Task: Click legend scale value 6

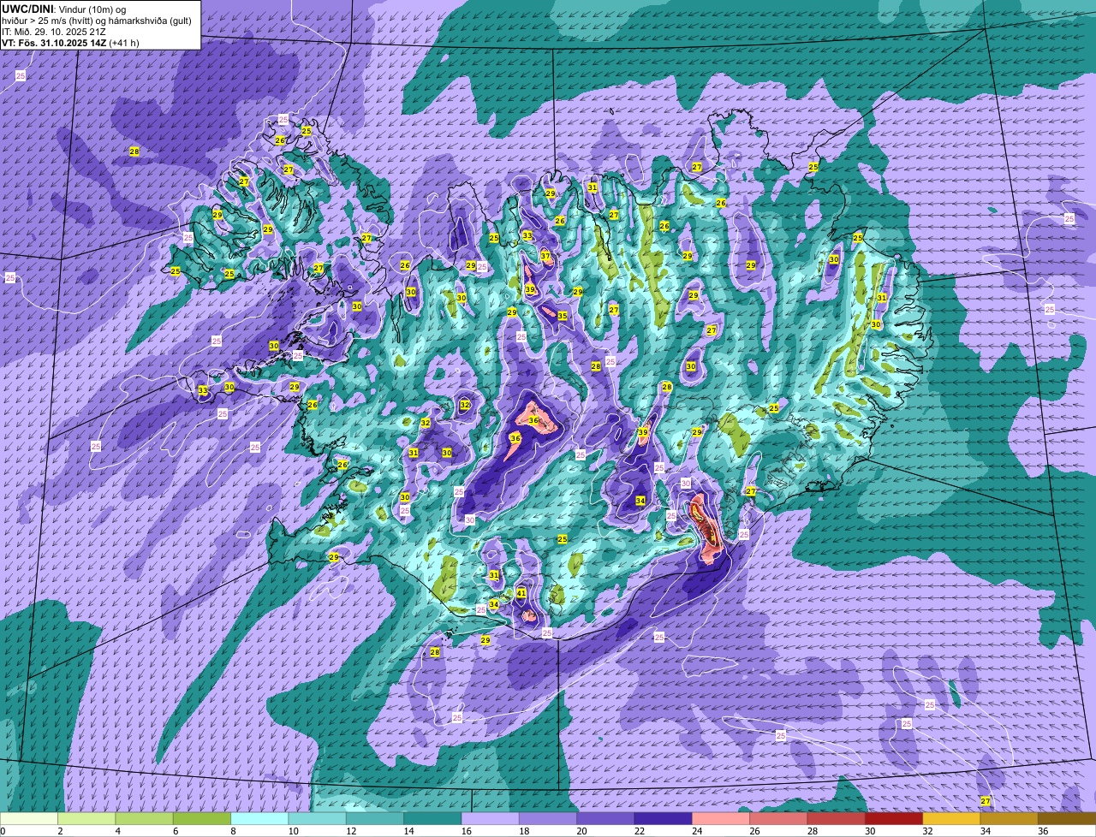Action: [x=175, y=831]
